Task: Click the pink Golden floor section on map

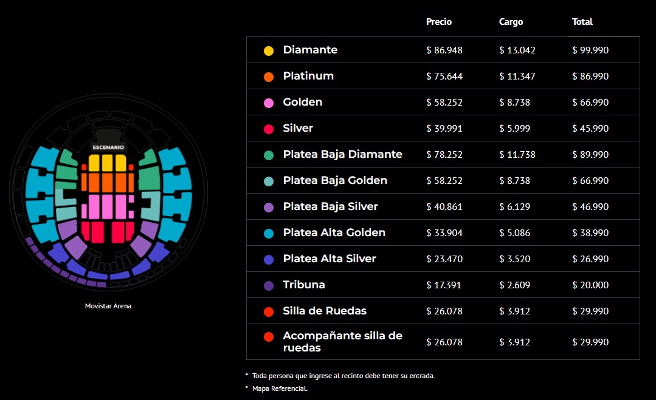Action: 108,207
